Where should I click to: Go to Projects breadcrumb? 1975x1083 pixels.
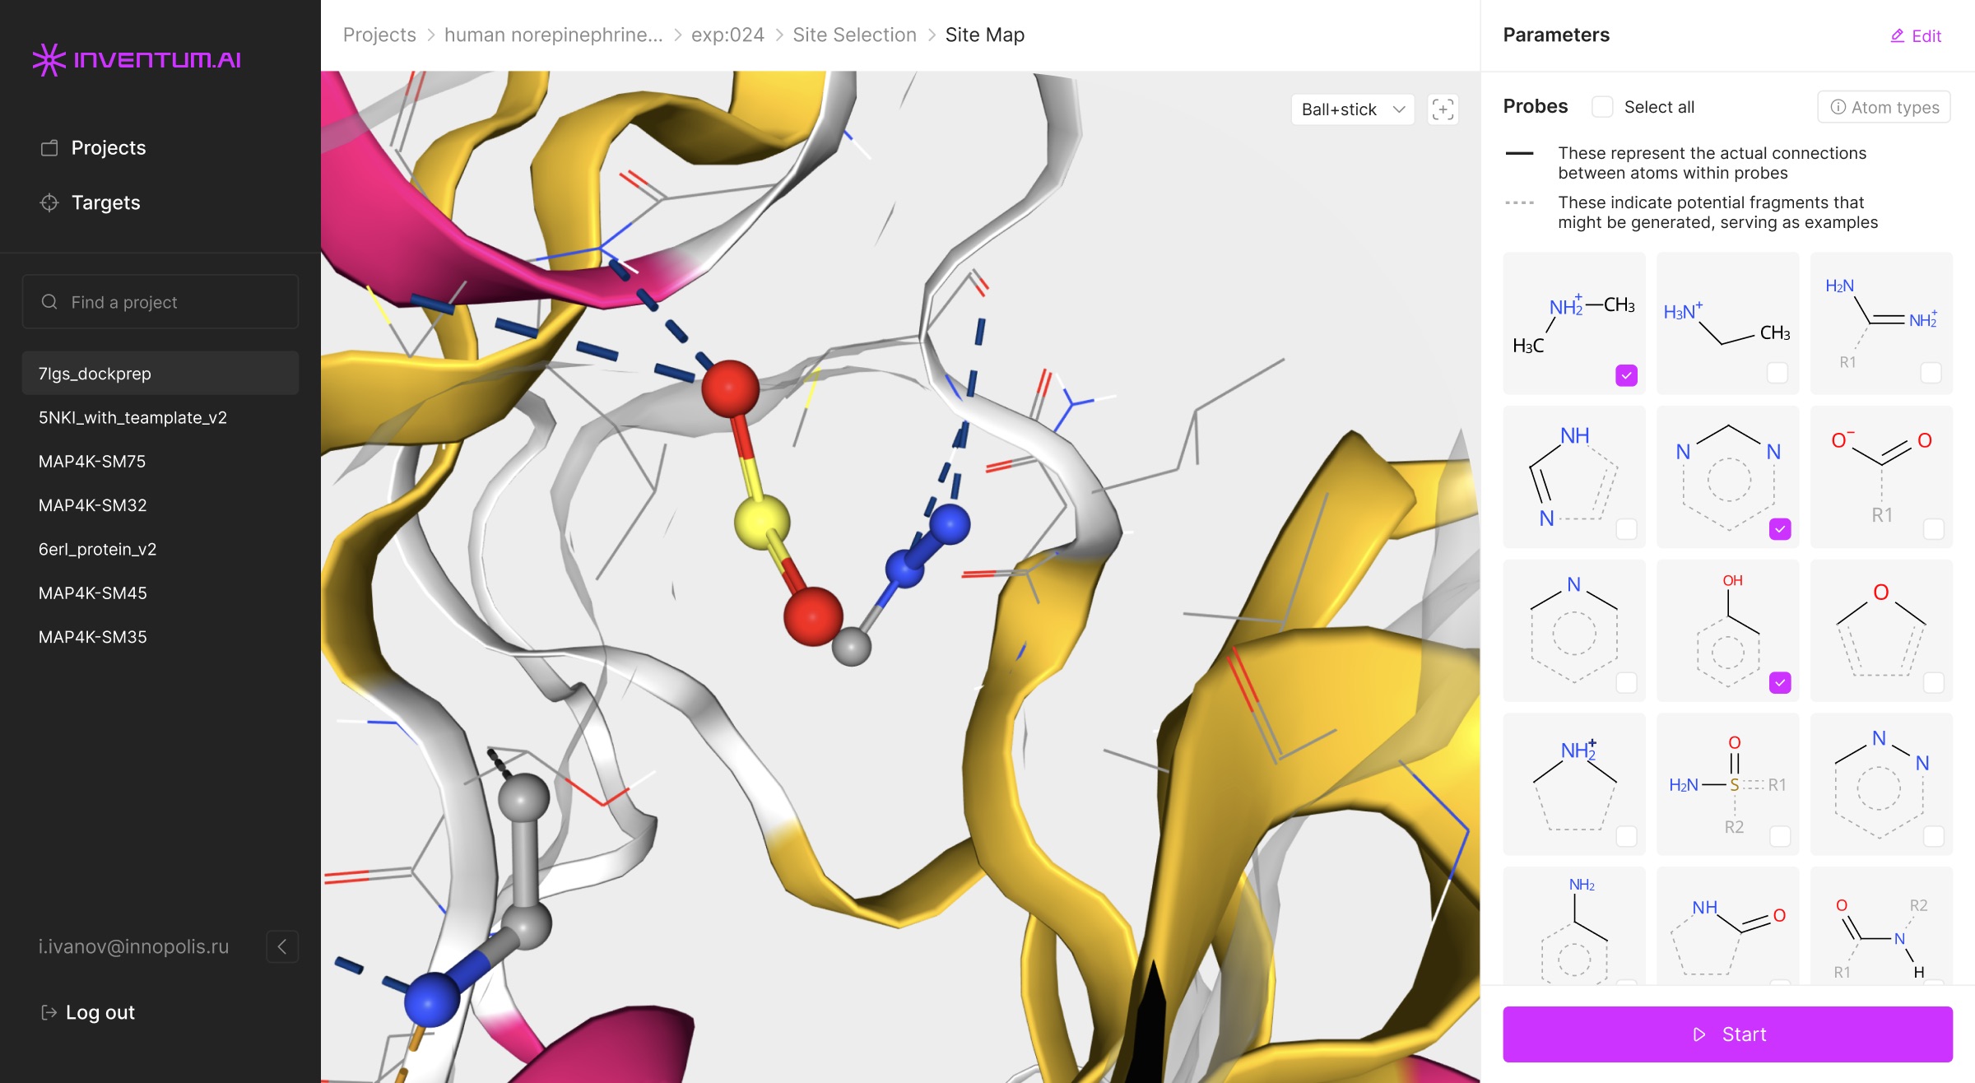coord(379,35)
